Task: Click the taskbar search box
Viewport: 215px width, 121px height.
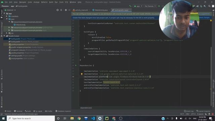Action: pos(31,118)
